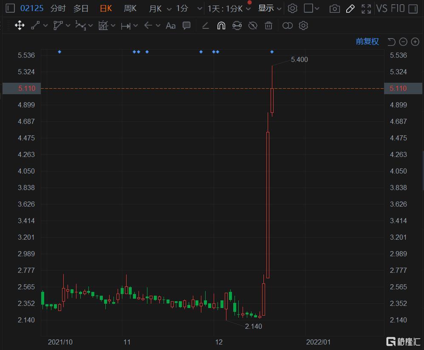
Task: Open the 显示 display dropdown
Action: click(x=269, y=8)
